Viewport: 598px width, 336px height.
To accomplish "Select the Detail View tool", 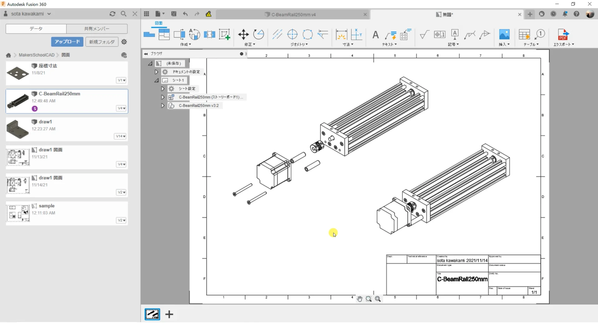I will tap(194, 35).
